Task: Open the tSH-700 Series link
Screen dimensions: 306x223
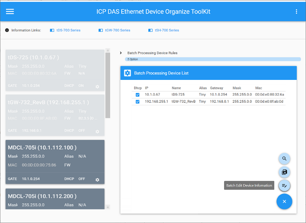Action: [167, 30]
